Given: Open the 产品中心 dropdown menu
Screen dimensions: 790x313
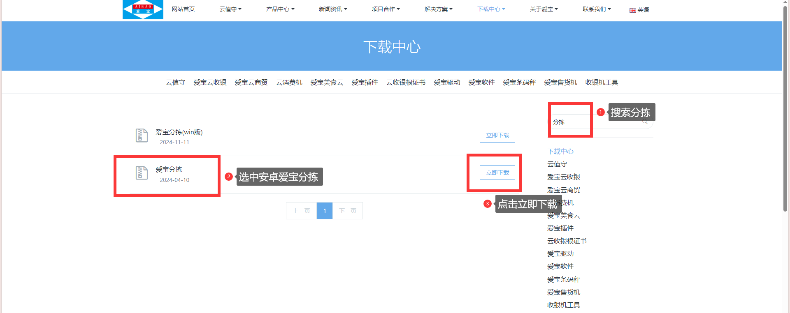Looking at the screenshot, I should 280,9.
